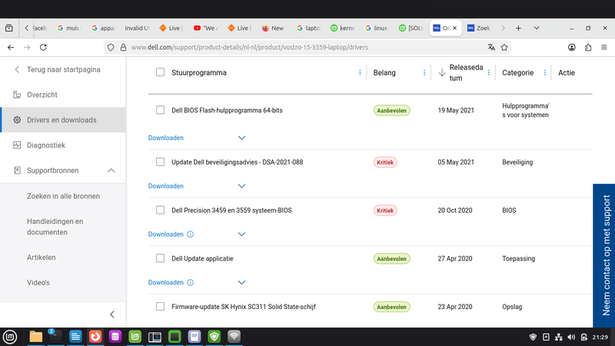Switch to the Zoek Dell tab
The width and height of the screenshot is (615, 346).
pyautogui.click(x=479, y=28)
